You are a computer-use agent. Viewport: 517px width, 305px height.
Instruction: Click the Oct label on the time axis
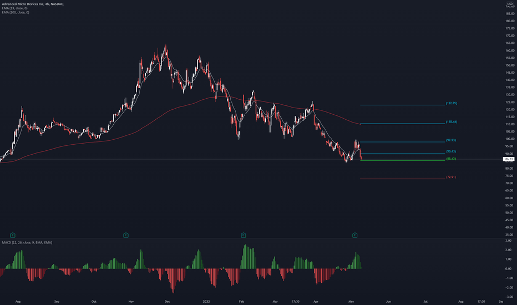point(94,302)
